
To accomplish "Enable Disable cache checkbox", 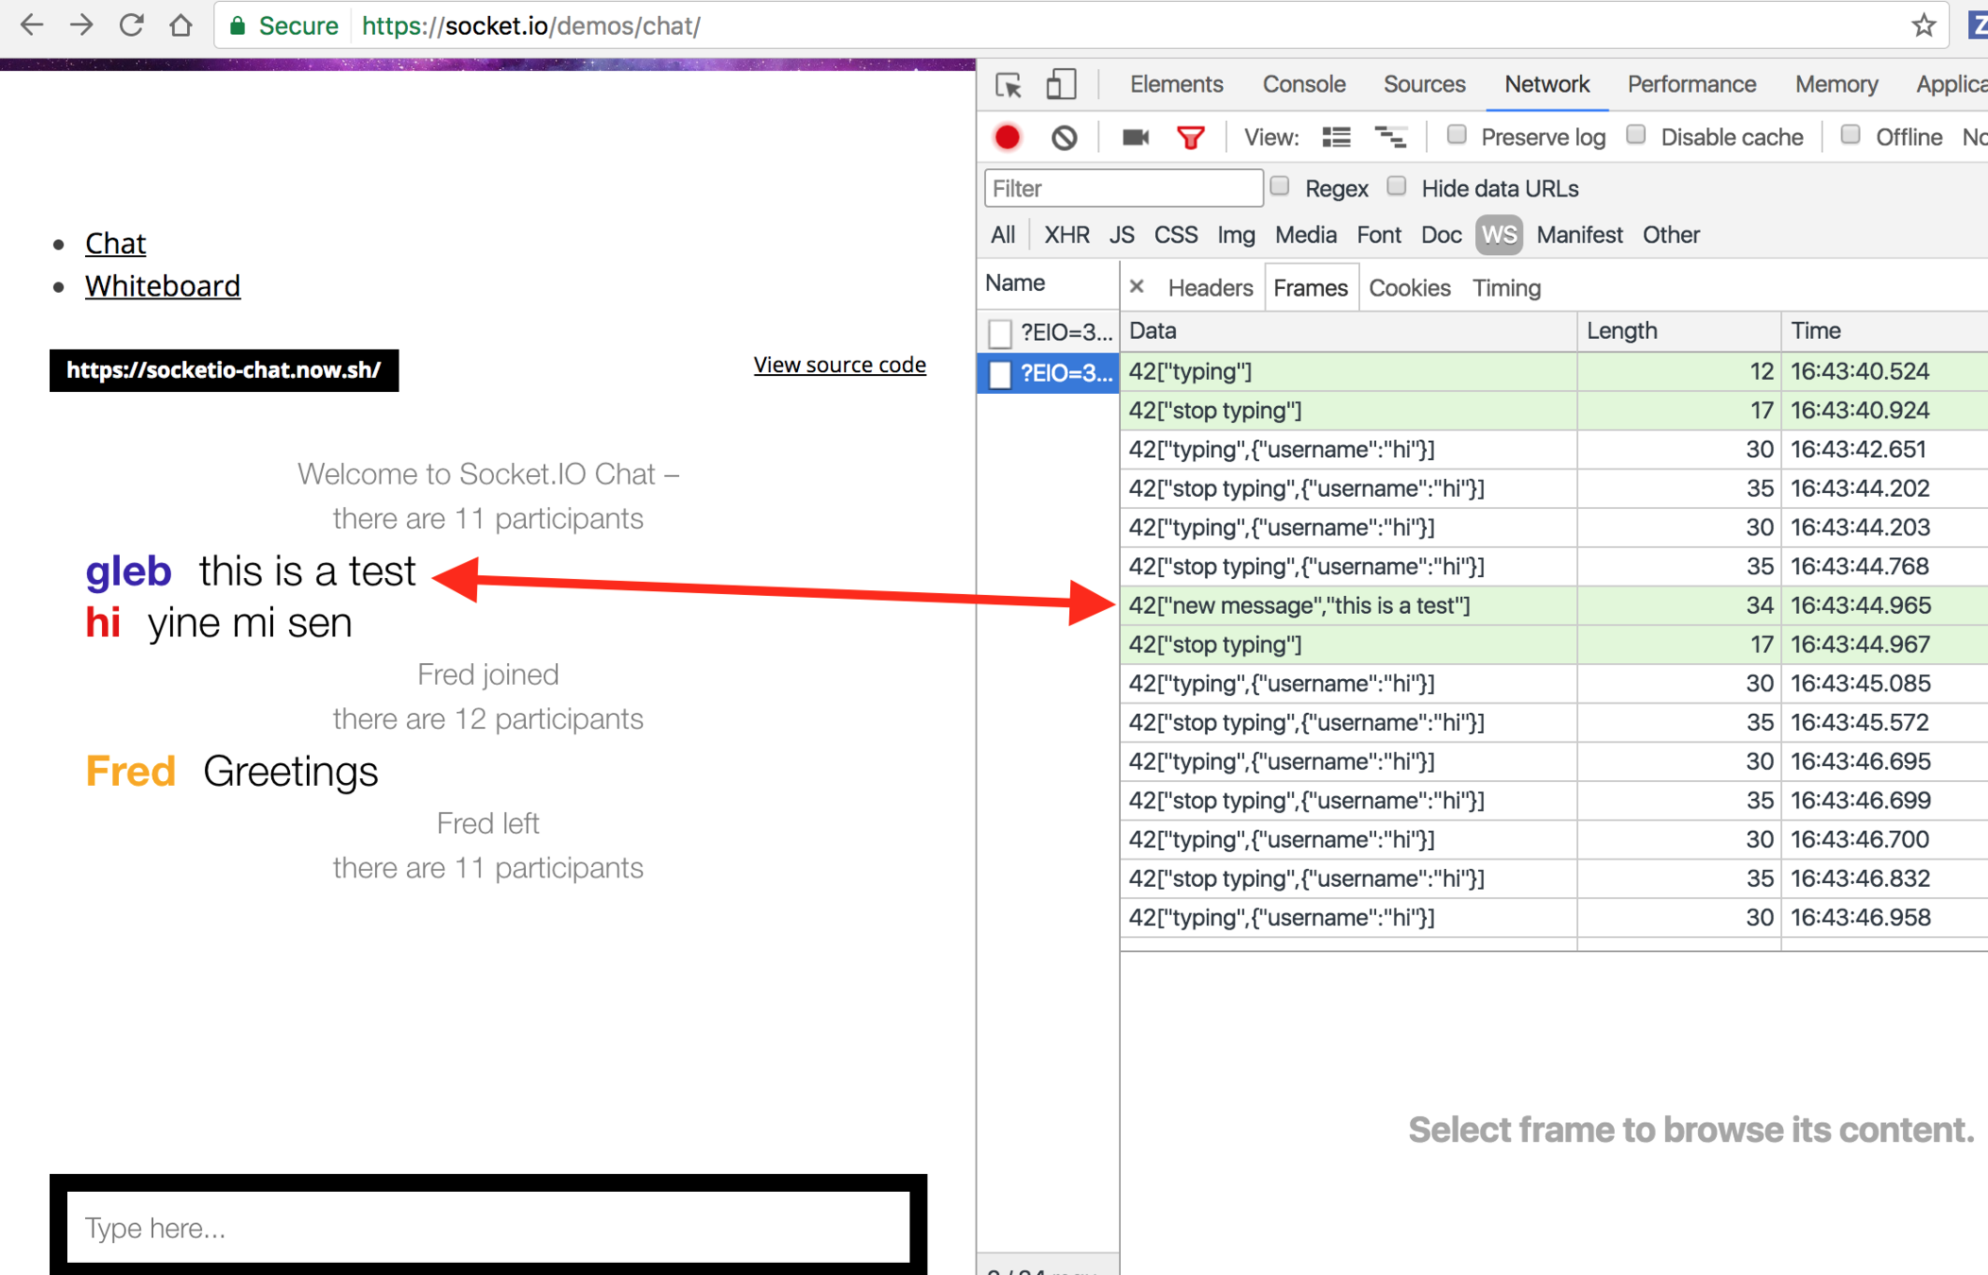I will [1637, 135].
